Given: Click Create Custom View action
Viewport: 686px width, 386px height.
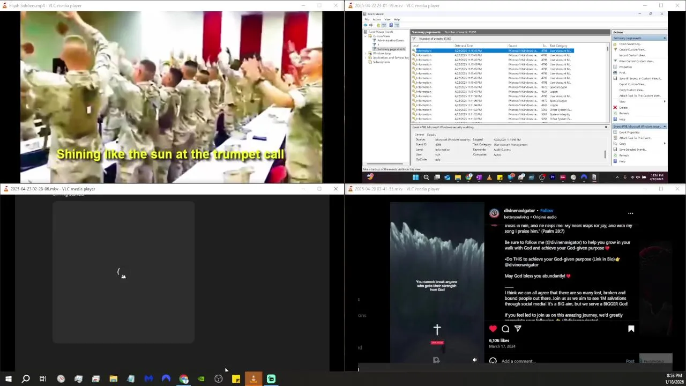Looking at the screenshot, I should click(x=632, y=49).
